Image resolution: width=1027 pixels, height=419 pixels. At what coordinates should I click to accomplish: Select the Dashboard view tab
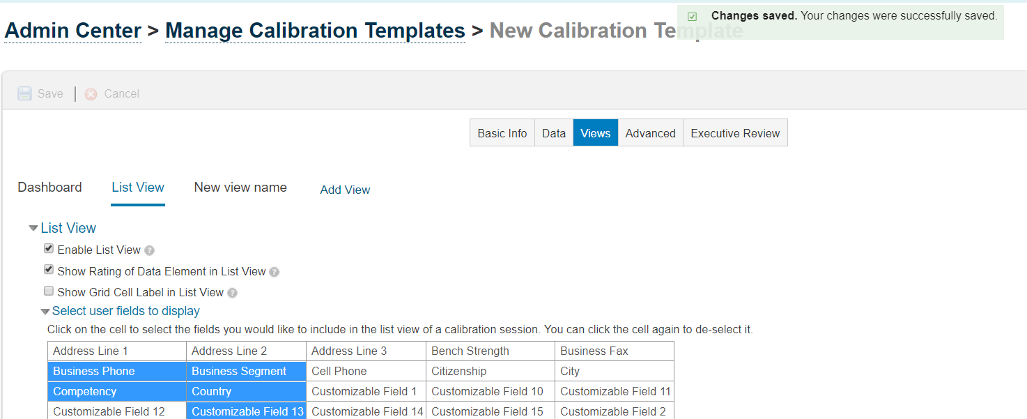pos(49,188)
